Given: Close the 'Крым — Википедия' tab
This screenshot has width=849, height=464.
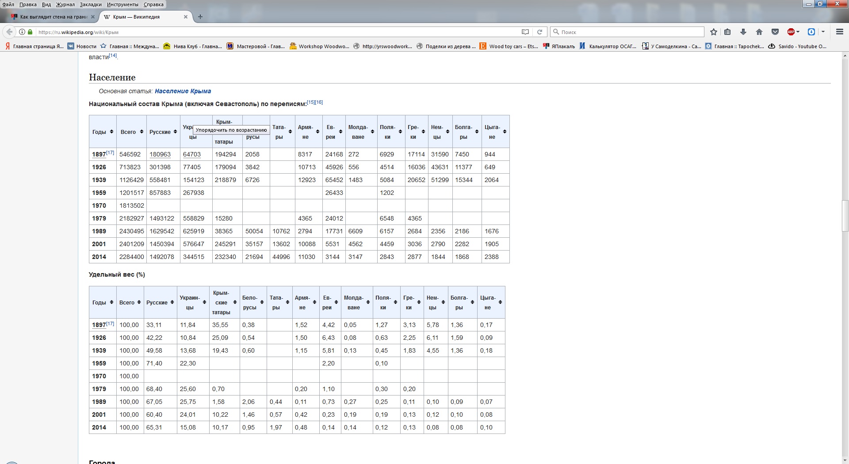Looking at the screenshot, I should [186, 17].
